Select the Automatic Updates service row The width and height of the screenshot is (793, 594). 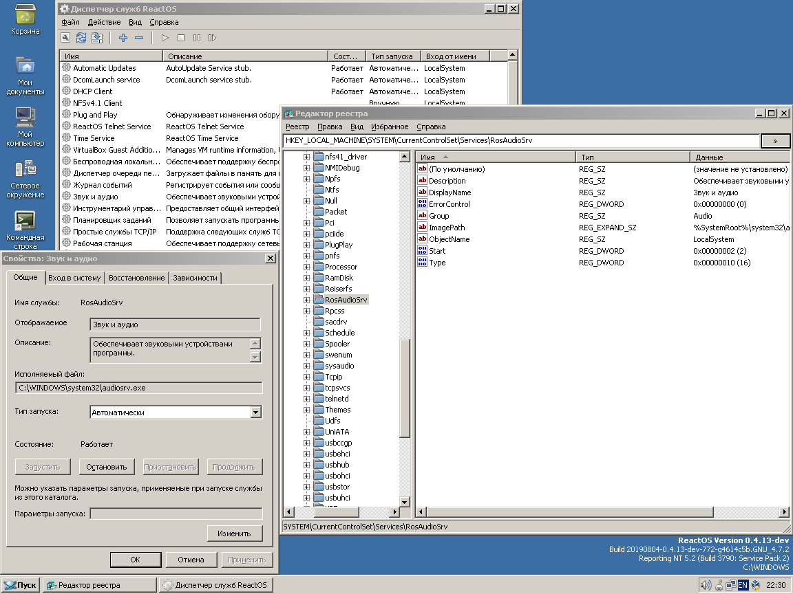tap(283, 68)
